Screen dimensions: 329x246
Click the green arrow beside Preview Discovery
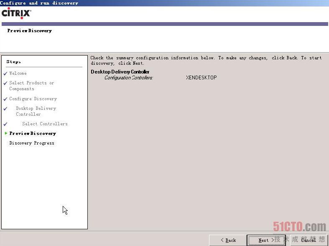(6, 133)
